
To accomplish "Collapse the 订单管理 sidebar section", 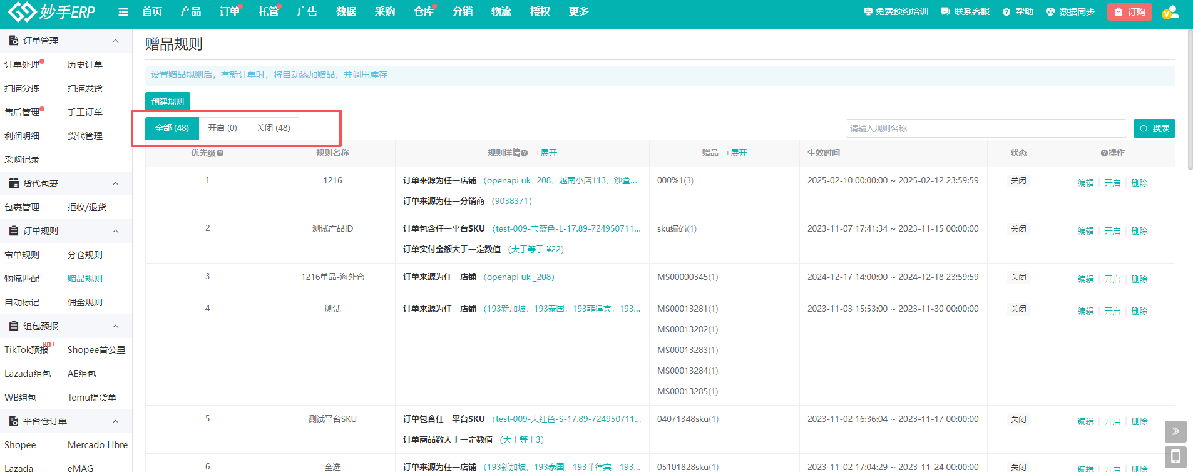I will pos(115,41).
